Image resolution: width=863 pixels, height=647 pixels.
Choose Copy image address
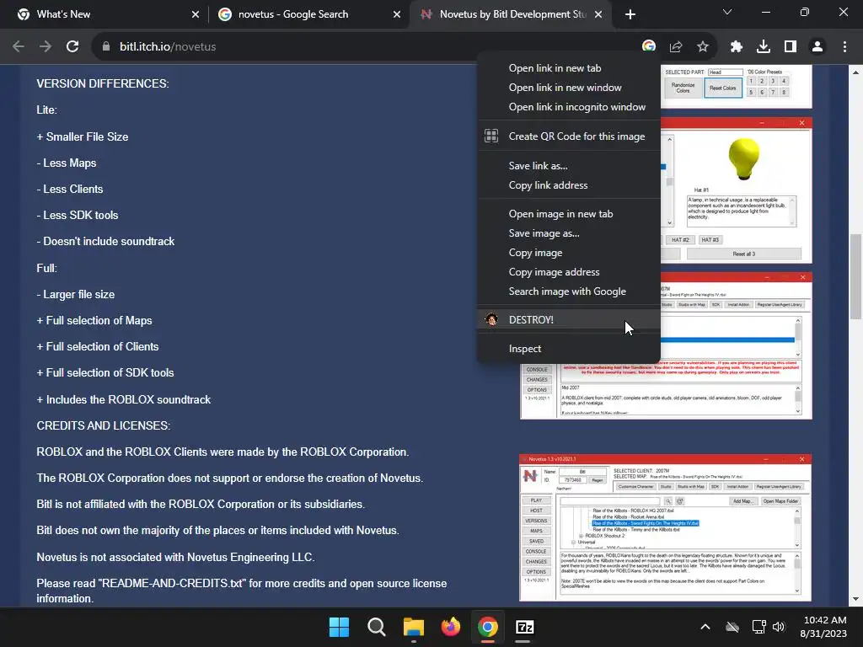(x=569, y=272)
